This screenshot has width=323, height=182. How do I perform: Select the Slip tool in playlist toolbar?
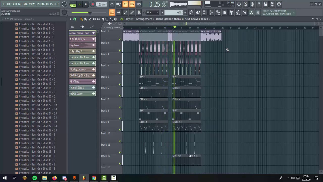click(x=98, y=19)
